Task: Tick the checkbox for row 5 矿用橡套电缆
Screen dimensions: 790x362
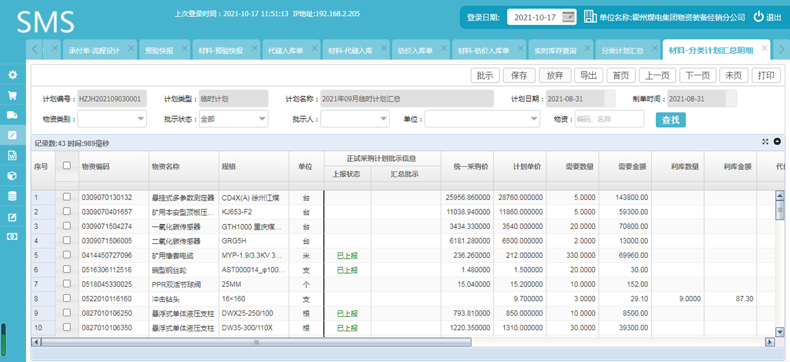Action: pos(67,255)
